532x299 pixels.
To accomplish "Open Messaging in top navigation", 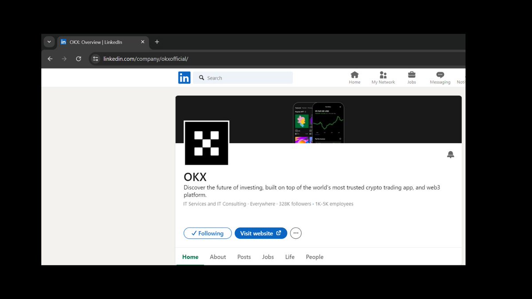I will pyautogui.click(x=440, y=78).
